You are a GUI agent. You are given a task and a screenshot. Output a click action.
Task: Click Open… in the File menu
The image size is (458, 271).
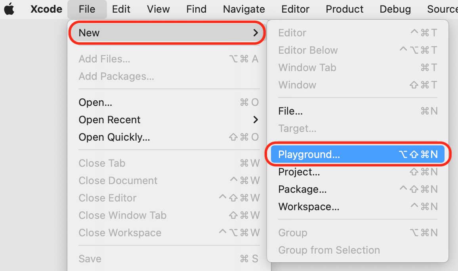95,102
